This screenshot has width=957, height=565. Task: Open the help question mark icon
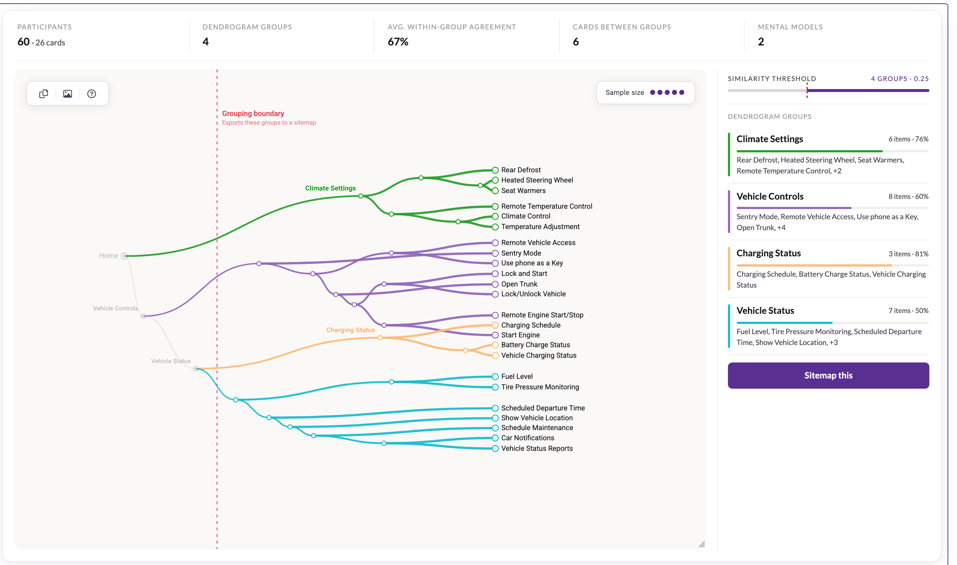click(x=91, y=94)
